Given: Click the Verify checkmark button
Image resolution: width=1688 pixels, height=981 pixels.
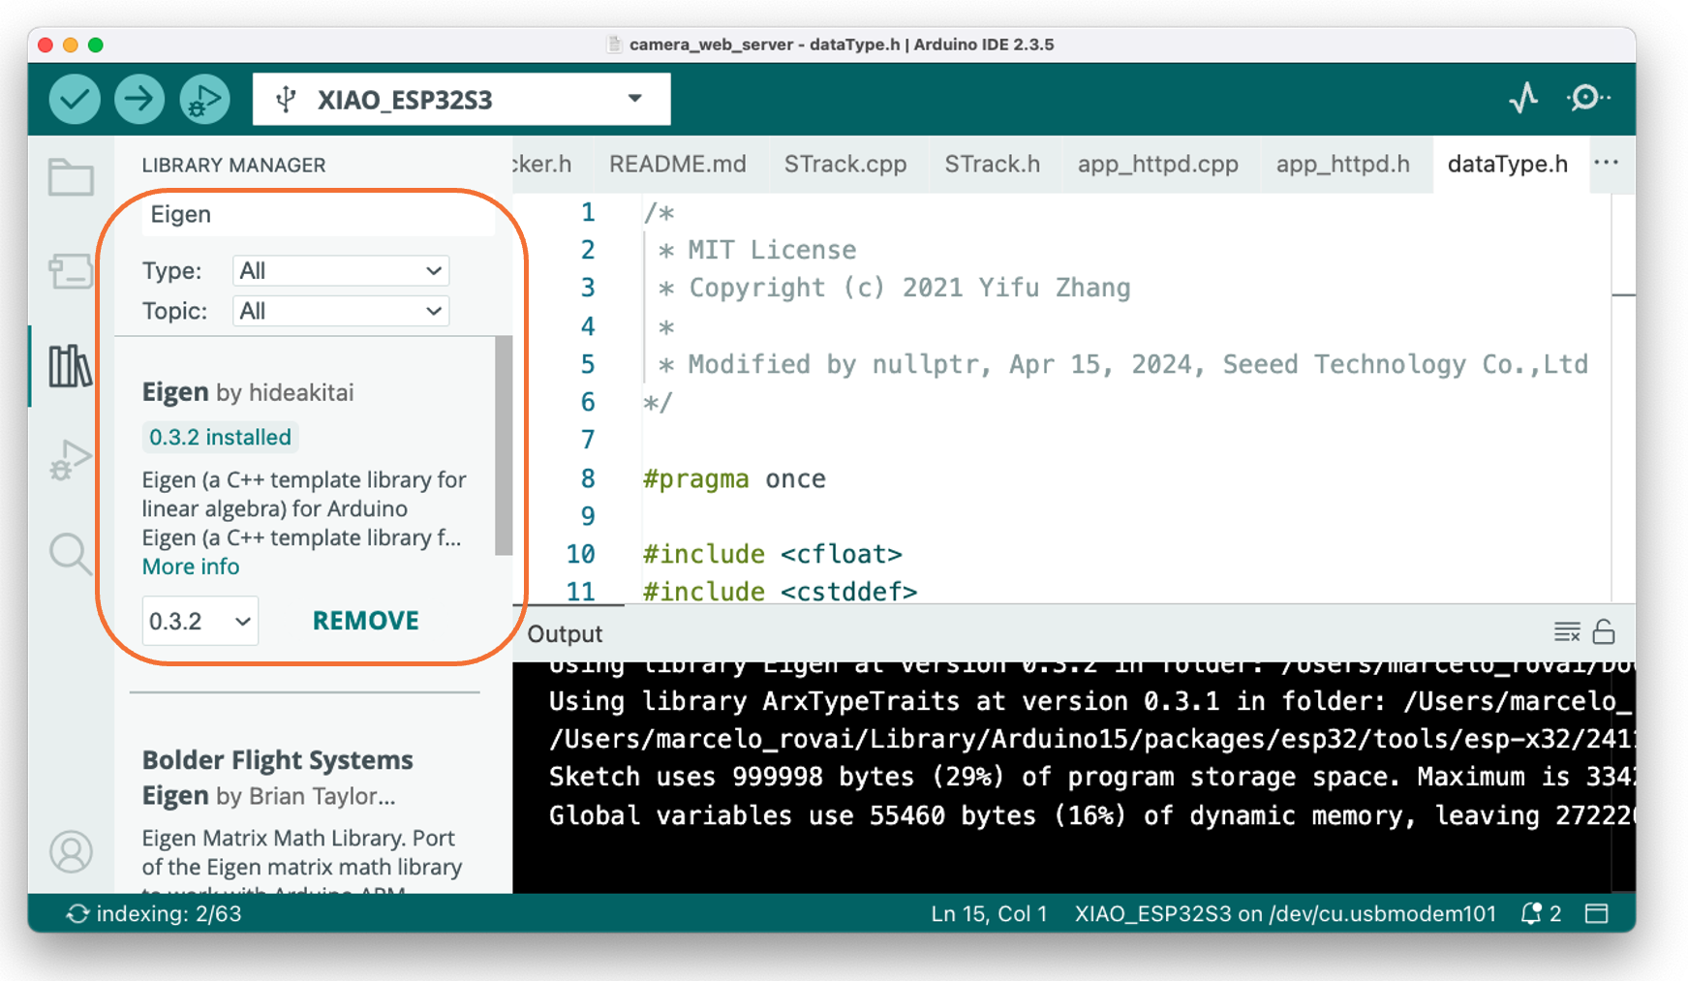Looking at the screenshot, I should (75, 99).
